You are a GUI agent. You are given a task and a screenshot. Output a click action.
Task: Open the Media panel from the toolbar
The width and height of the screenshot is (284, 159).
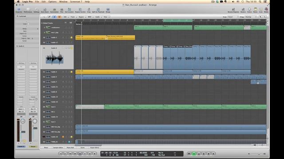coord(266,10)
